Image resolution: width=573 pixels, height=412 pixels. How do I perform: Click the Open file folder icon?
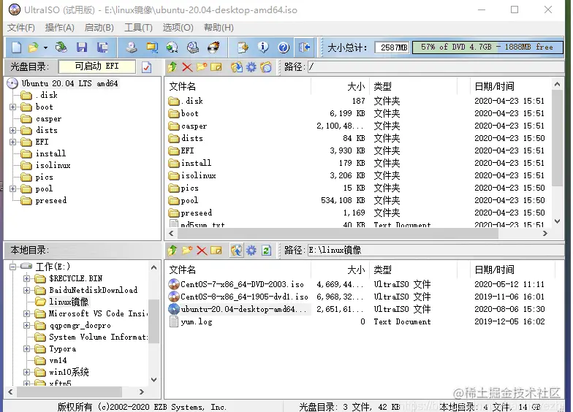click(34, 47)
